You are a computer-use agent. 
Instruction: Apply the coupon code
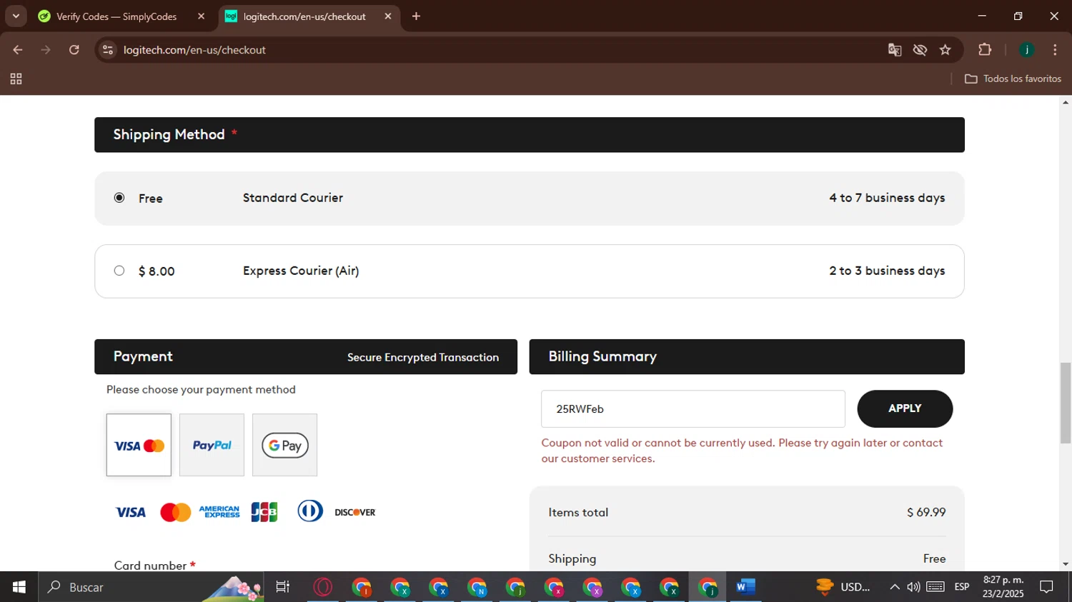point(905,408)
